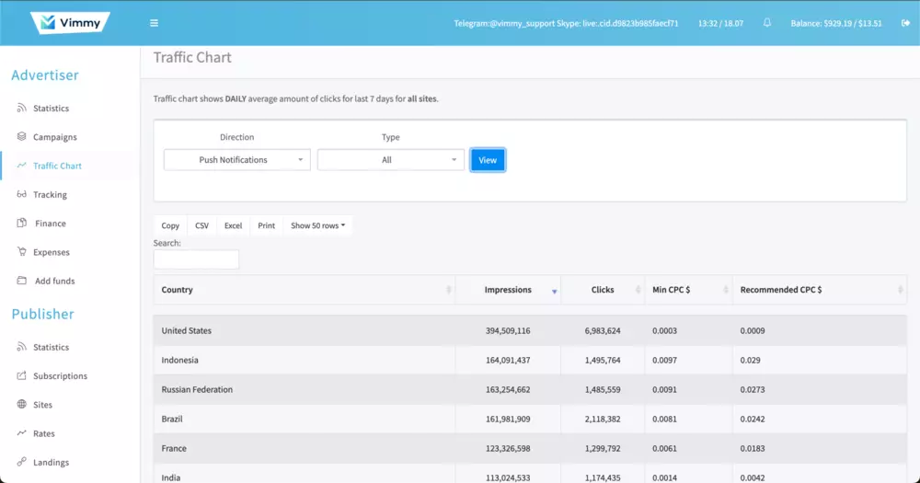Go to Sites under Publisher
Viewport: 920px width, 483px height.
tap(42, 405)
